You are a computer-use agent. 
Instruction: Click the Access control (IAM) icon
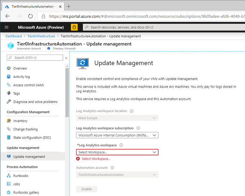tap(9, 85)
